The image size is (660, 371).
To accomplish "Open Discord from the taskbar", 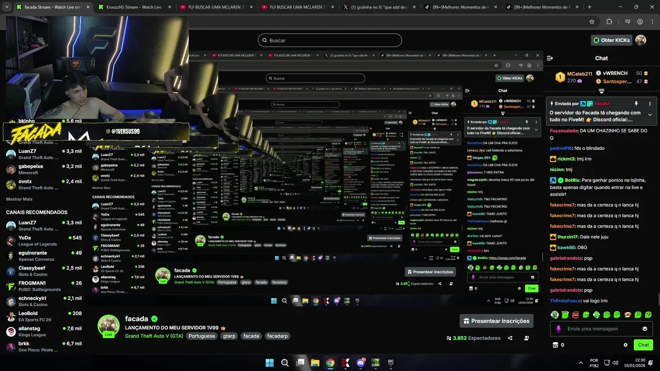I will (360, 363).
